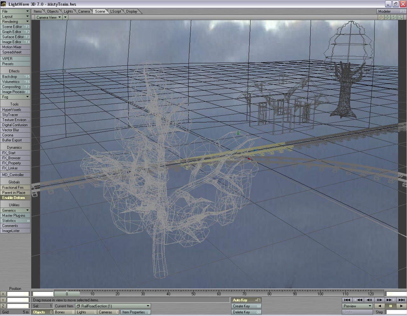Image resolution: width=407 pixels, height=316 pixels.
Task: Switch to the Items tab
Action: [x=38, y=11]
